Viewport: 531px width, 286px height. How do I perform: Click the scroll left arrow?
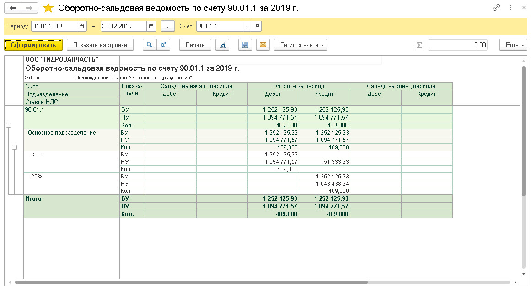(10, 282)
